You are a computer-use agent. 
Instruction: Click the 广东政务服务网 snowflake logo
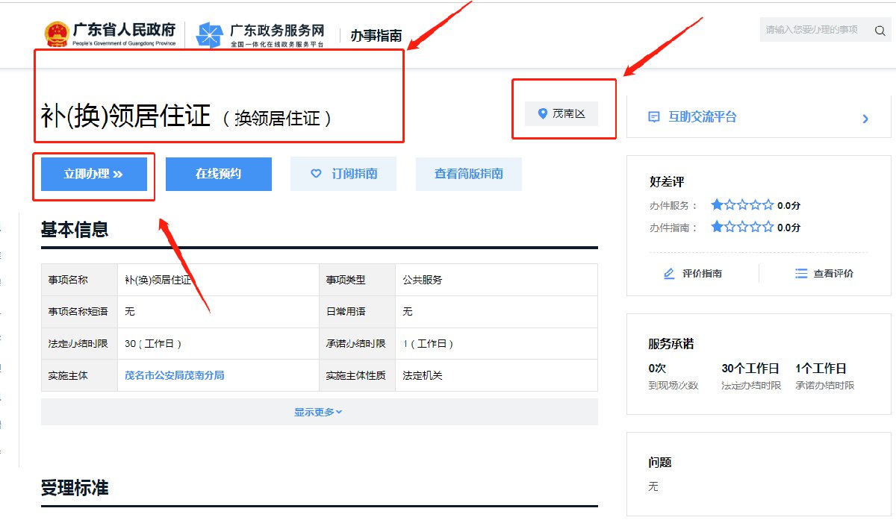click(210, 34)
